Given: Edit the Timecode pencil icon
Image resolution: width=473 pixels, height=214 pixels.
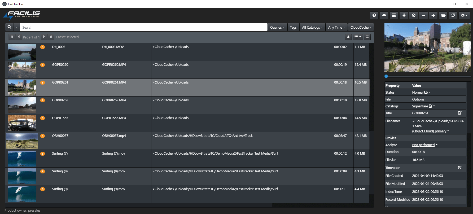Looking at the screenshot, I should coord(459,168).
